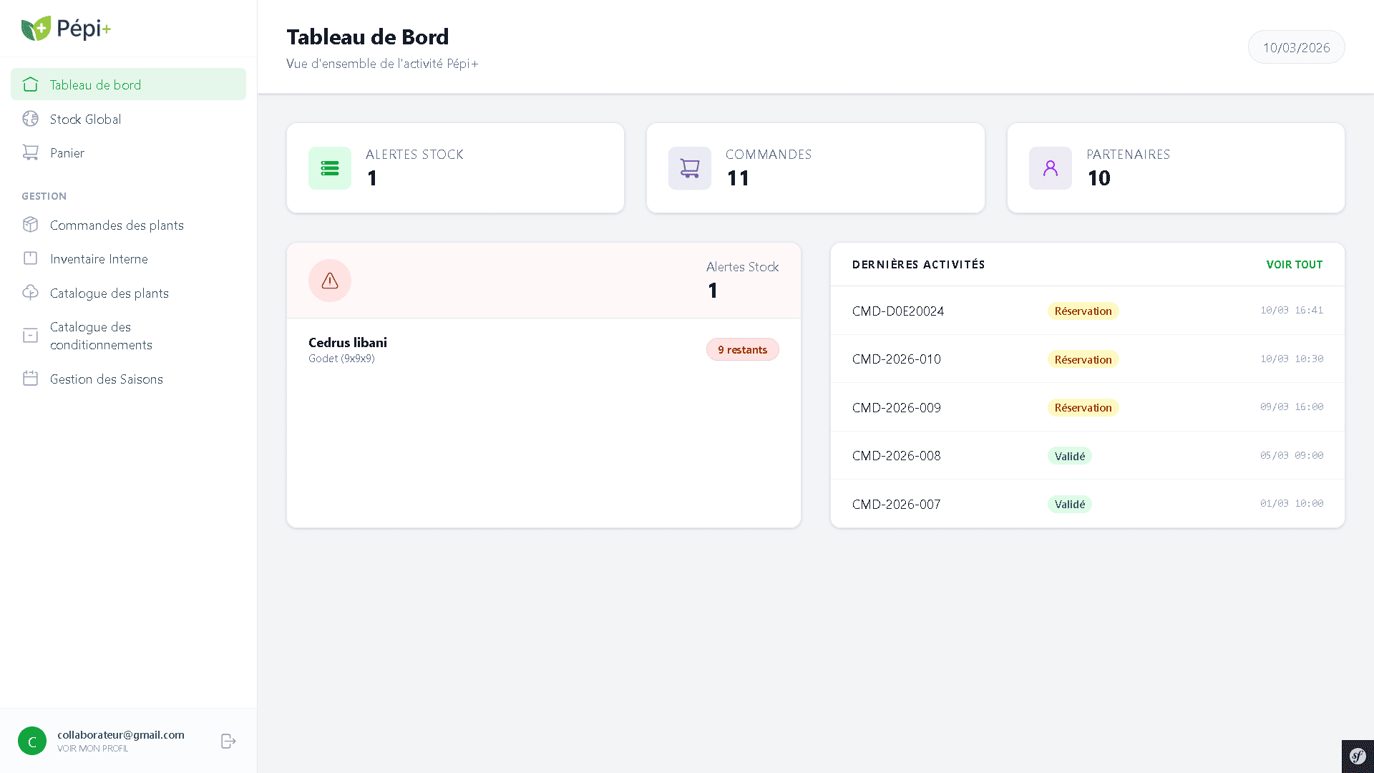Click the red warning triangle icon
The image size is (1374, 773).
(330, 281)
